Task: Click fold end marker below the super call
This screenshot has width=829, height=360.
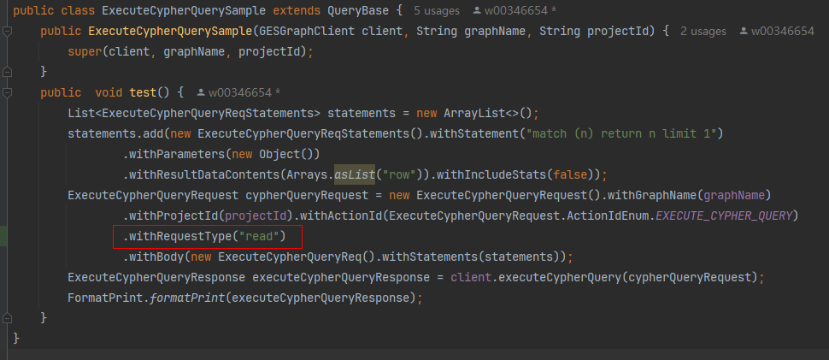Action: pos(7,73)
